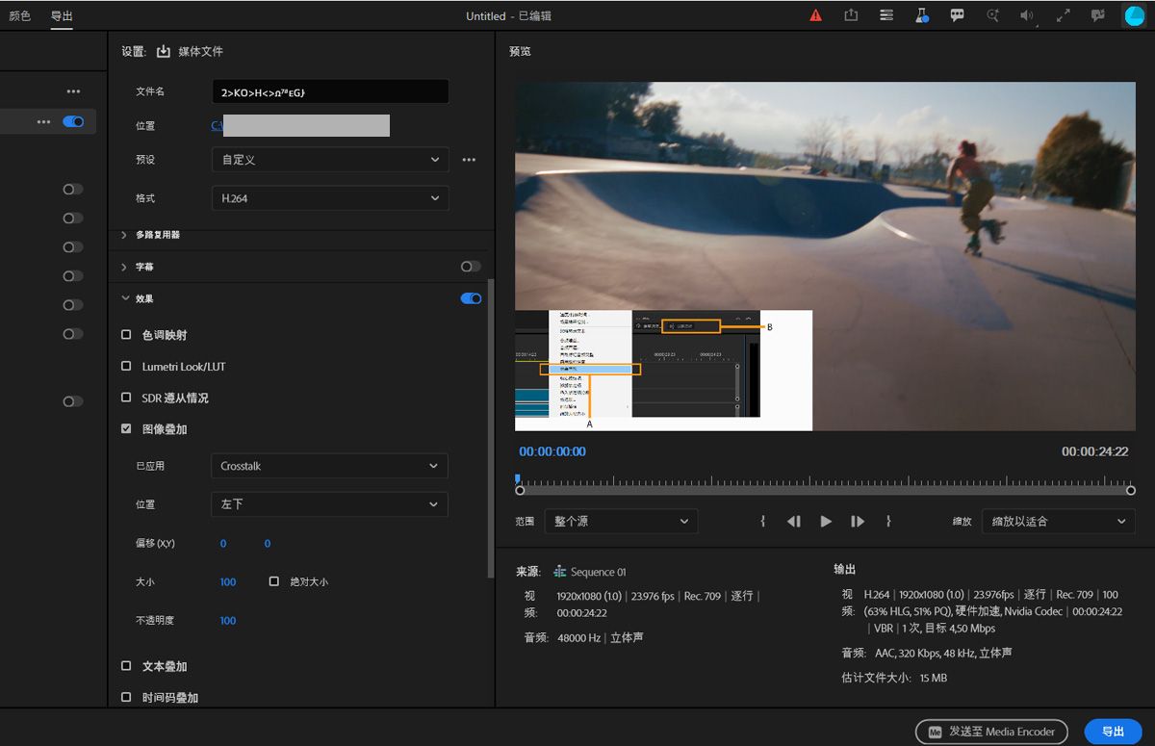Click the blue 导出 button
1155x746 pixels.
[1113, 732]
